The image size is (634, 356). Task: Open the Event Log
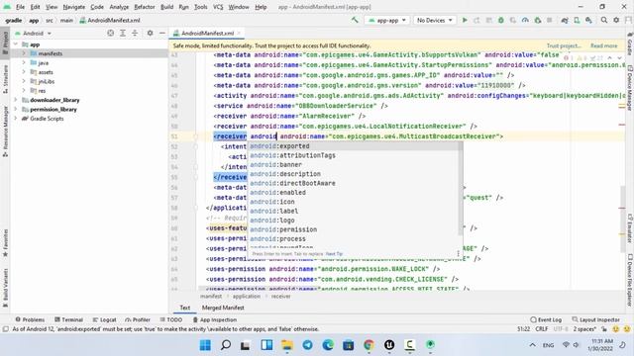pyautogui.click(x=546, y=319)
